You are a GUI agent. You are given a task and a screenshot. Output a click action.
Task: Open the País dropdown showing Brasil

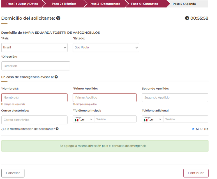click(x=34, y=48)
